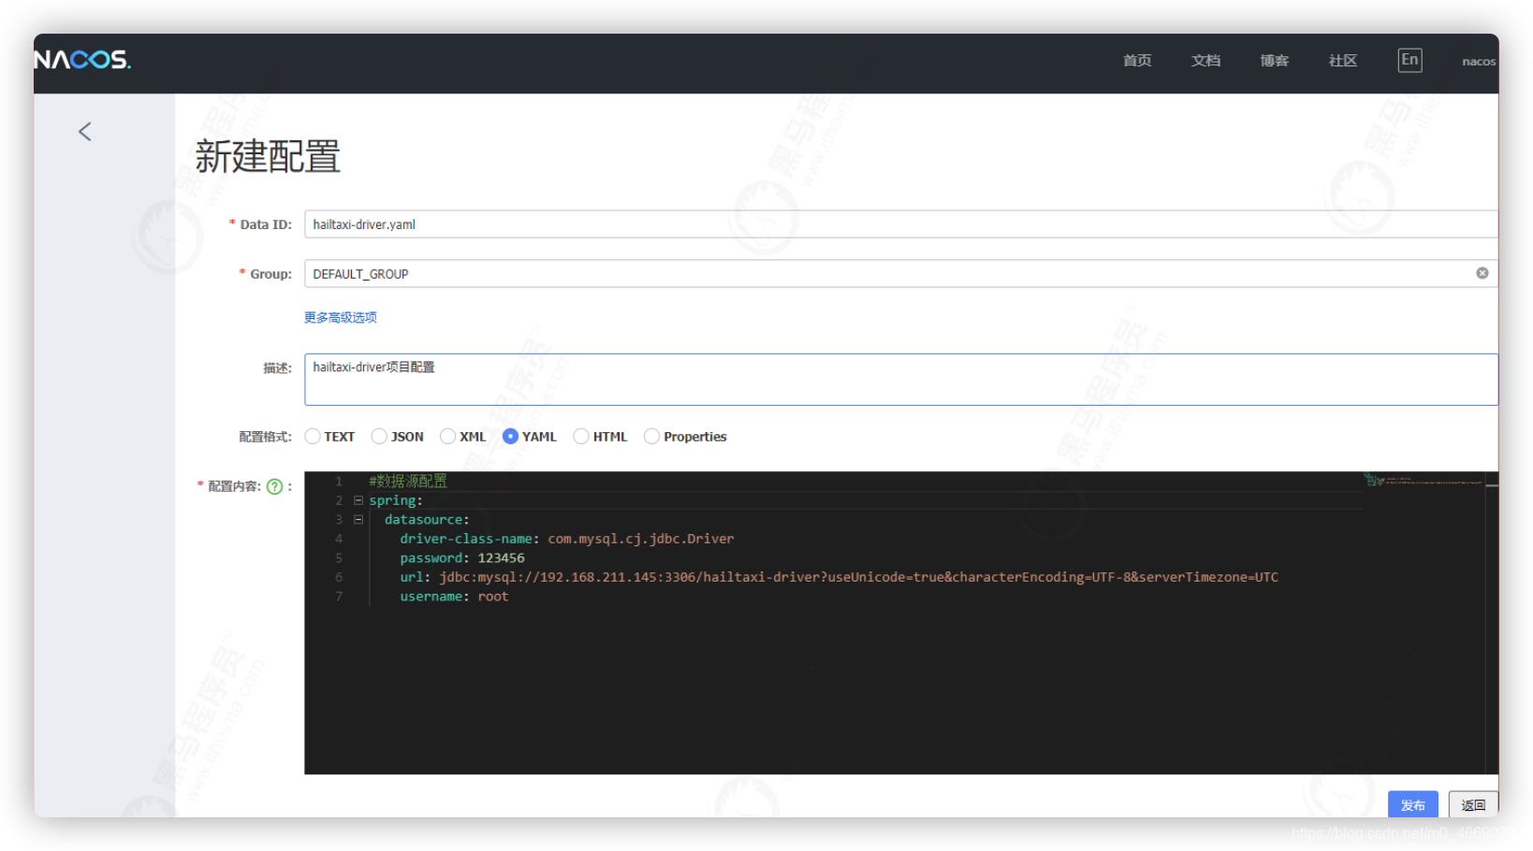The image size is (1533, 851).
Task: Open the 首页 menu item
Action: pos(1137,61)
